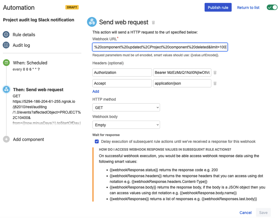
Task: Click the Publish rule button
Action: (218, 7)
